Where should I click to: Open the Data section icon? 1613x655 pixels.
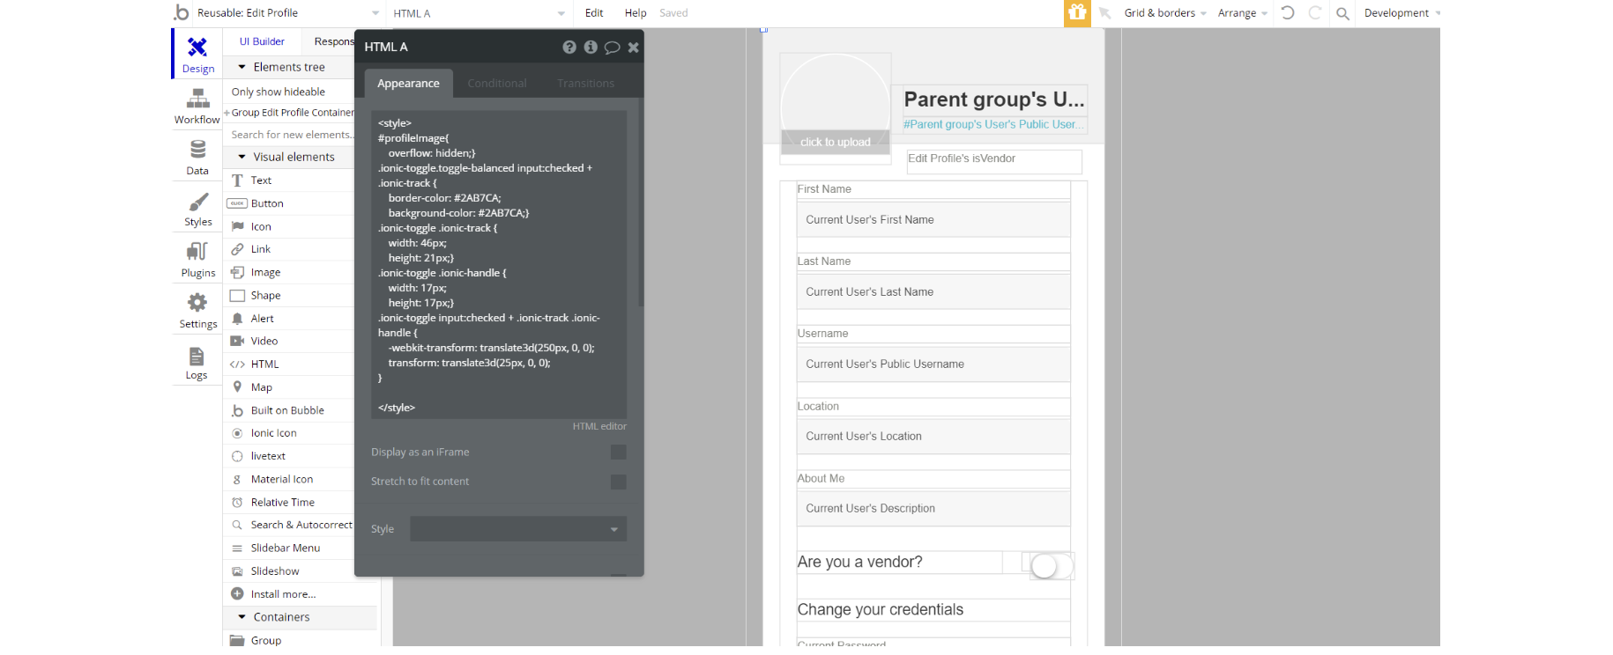197,151
